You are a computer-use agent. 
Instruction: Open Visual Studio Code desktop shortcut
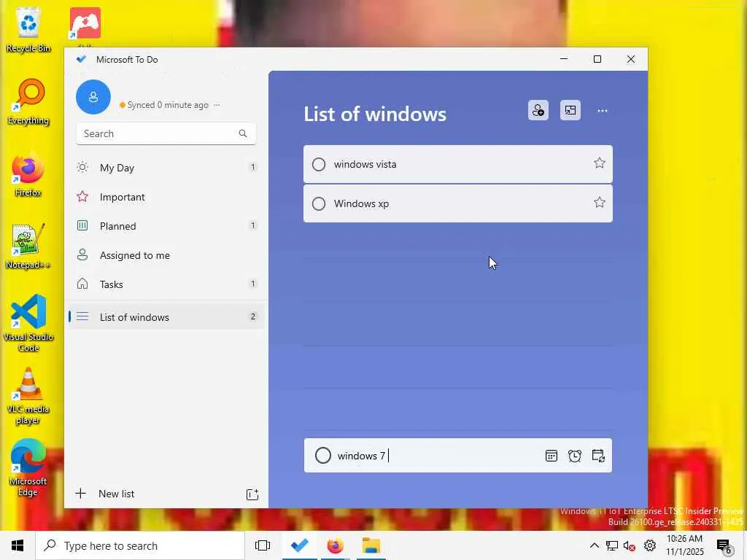click(28, 323)
